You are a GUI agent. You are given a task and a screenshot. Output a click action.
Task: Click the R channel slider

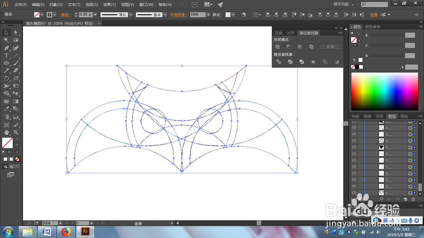point(387,35)
